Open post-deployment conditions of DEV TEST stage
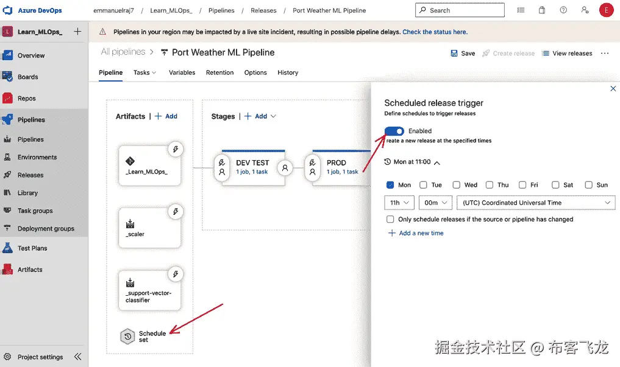The width and height of the screenshot is (620, 367). (x=285, y=168)
